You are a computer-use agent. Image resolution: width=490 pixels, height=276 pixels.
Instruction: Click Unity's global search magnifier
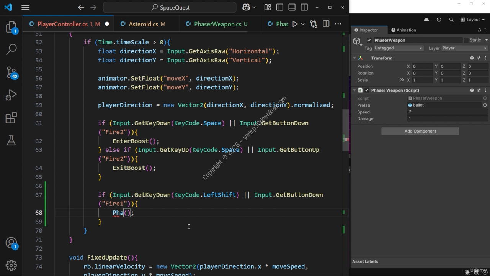point(451,20)
